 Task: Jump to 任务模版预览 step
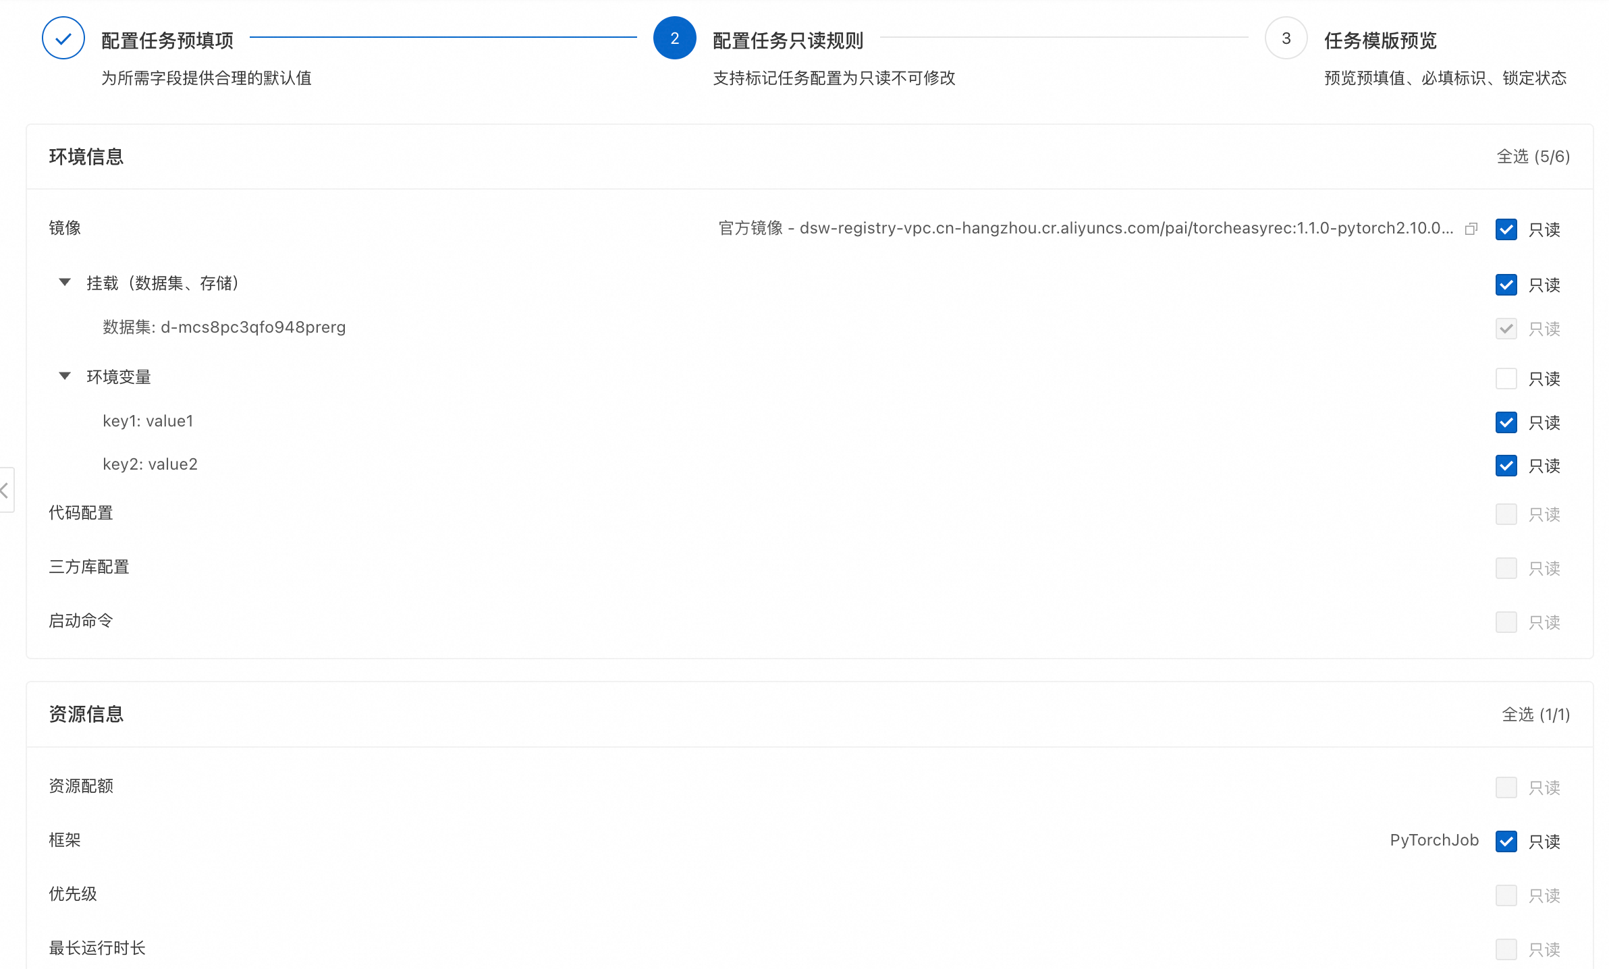[x=1380, y=40]
